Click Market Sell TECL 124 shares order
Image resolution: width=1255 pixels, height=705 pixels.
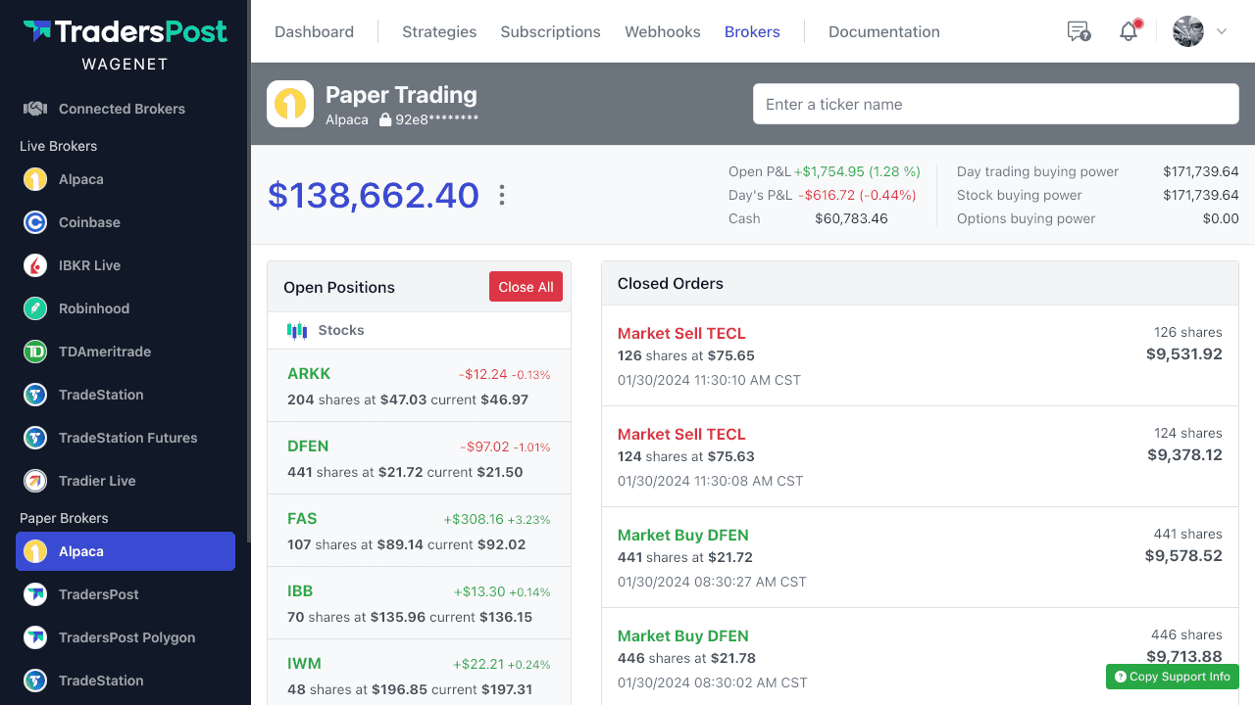920,456
